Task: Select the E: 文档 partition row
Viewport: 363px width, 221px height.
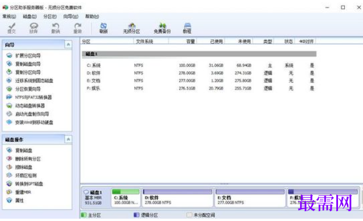Action: coord(199,81)
